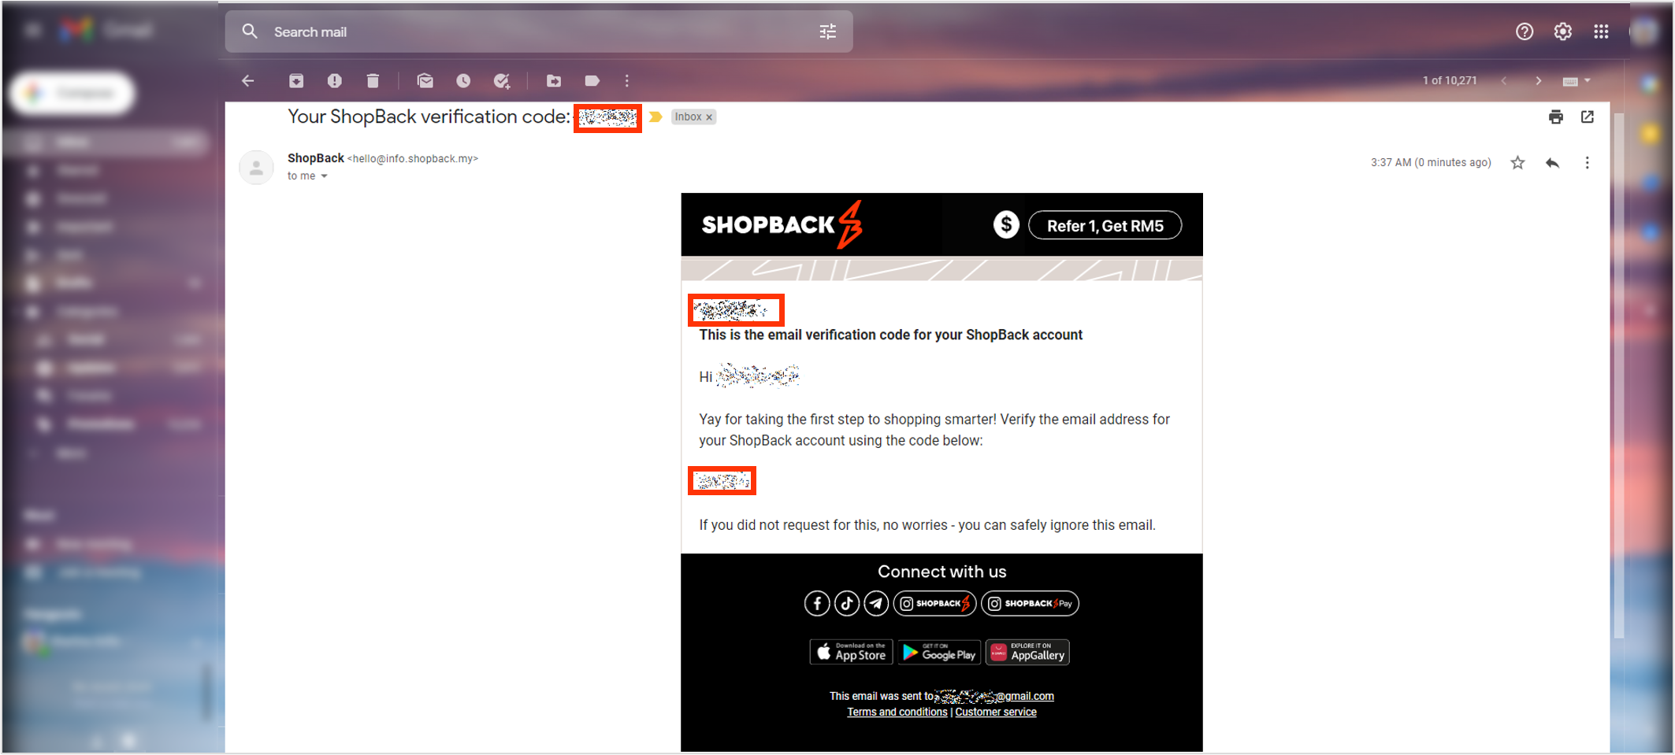The image size is (1675, 755).
Task: Report this email as spam
Action: point(335,80)
